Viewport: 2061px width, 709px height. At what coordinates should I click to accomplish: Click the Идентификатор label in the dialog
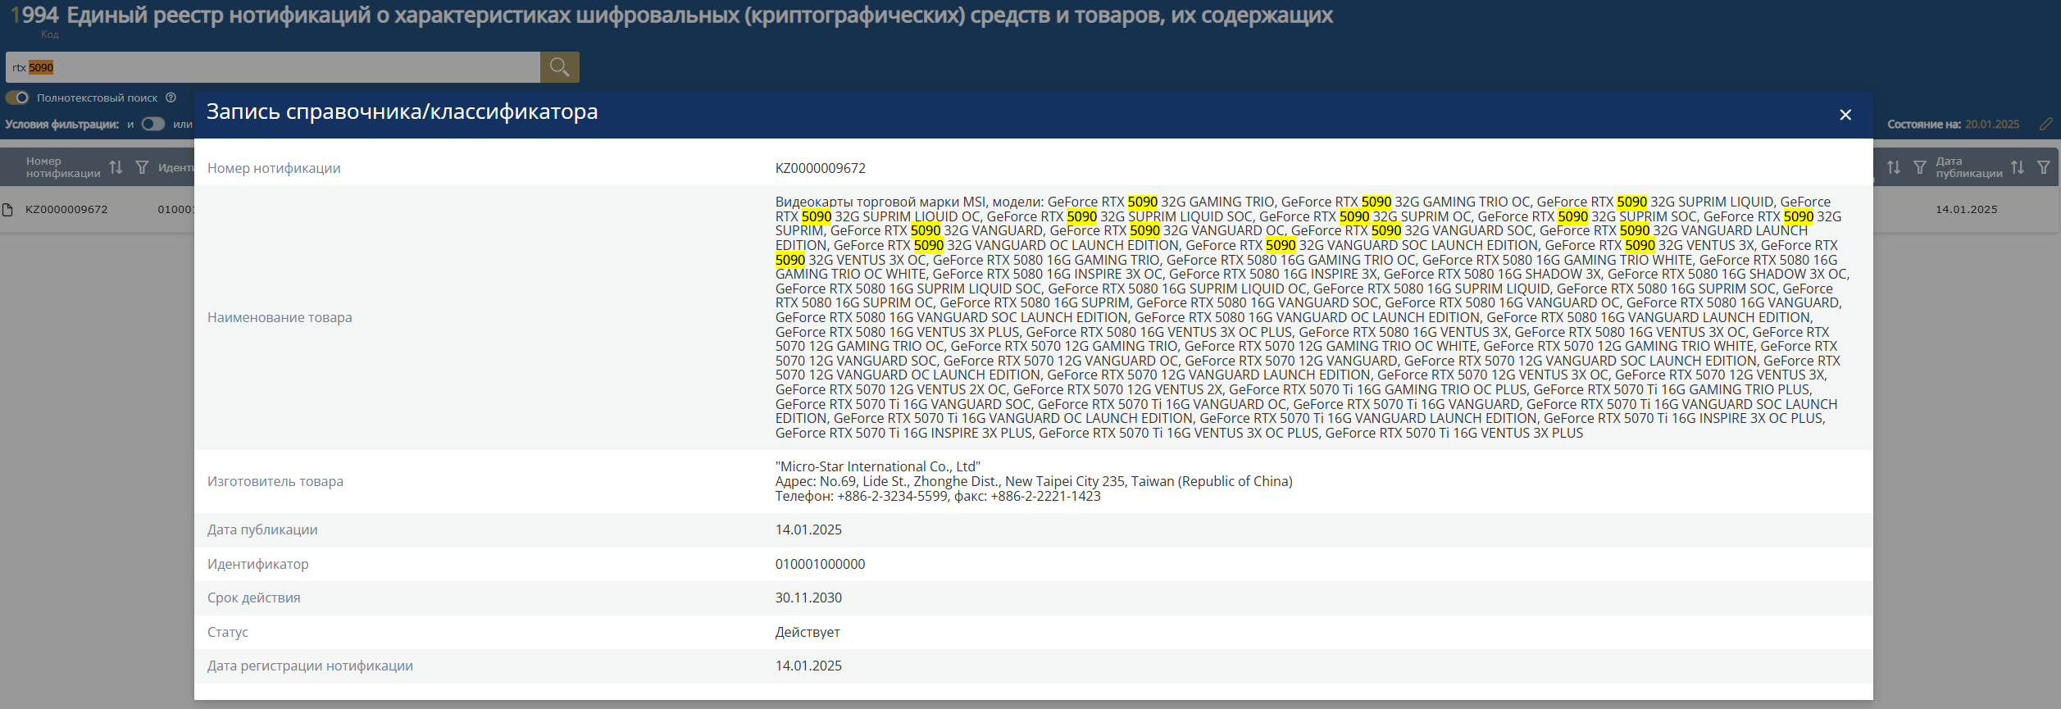tap(258, 564)
